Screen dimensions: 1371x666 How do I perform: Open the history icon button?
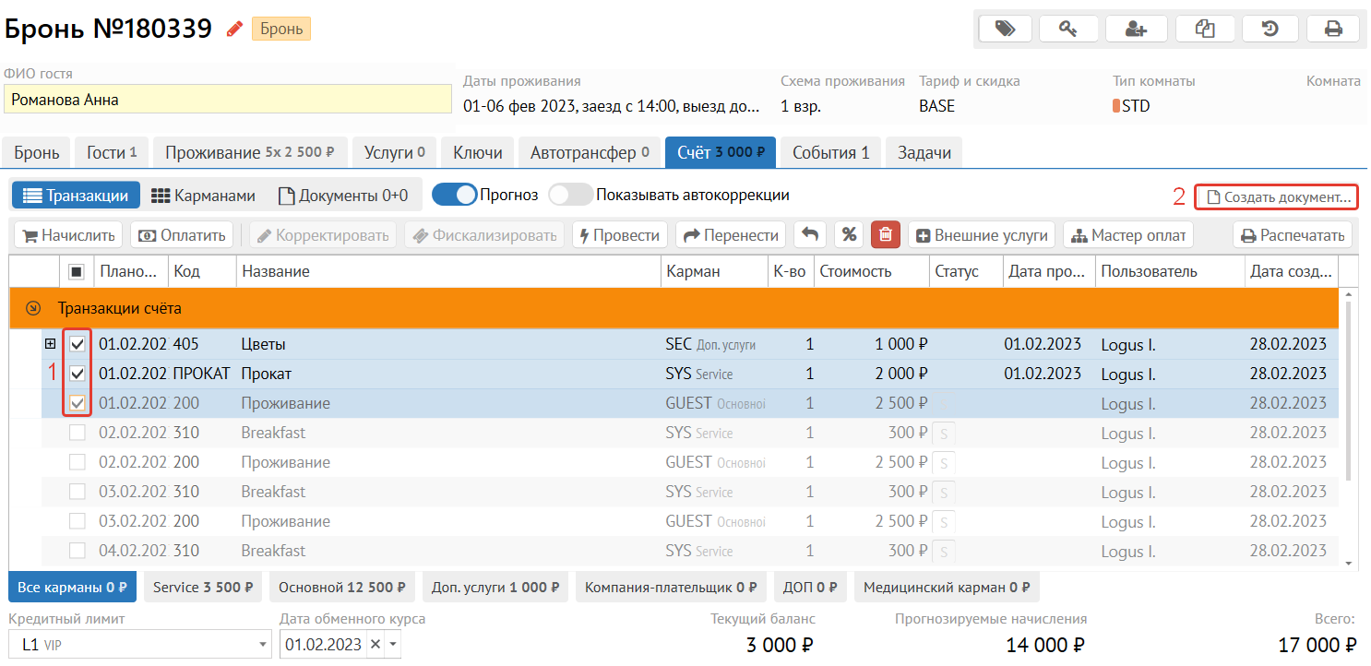[x=1270, y=29]
